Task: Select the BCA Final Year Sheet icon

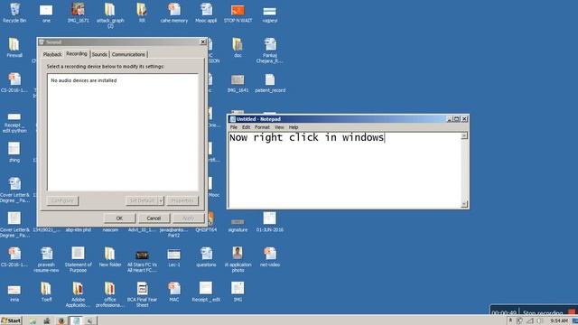Action: click(x=142, y=294)
